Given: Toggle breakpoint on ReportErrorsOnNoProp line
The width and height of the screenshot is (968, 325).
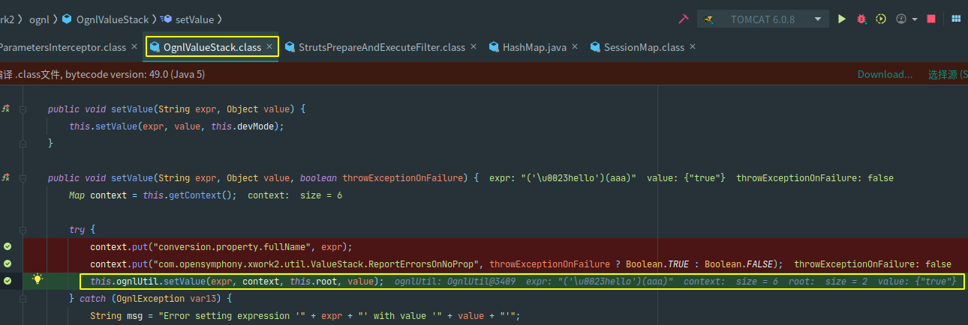Looking at the screenshot, I should click(8, 264).
